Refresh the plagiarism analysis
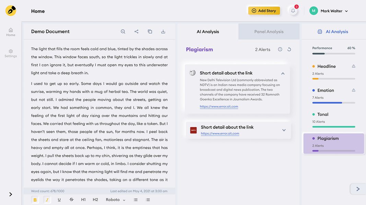This screenshot has width=366, height=205. pos(289,49)
